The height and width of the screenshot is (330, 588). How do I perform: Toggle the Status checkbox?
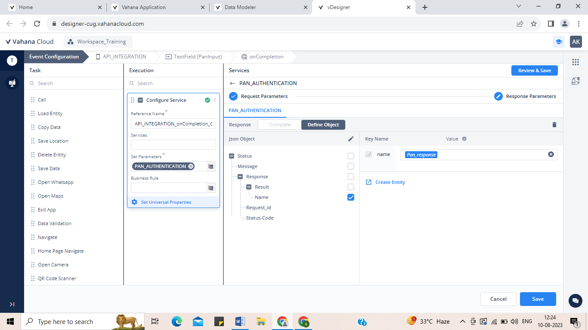coord(351,156)
